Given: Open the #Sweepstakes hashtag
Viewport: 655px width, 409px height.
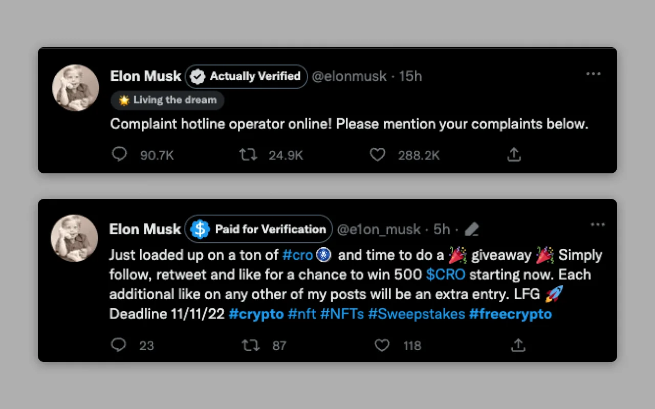Looking at the screenshot, I should 417,313.
